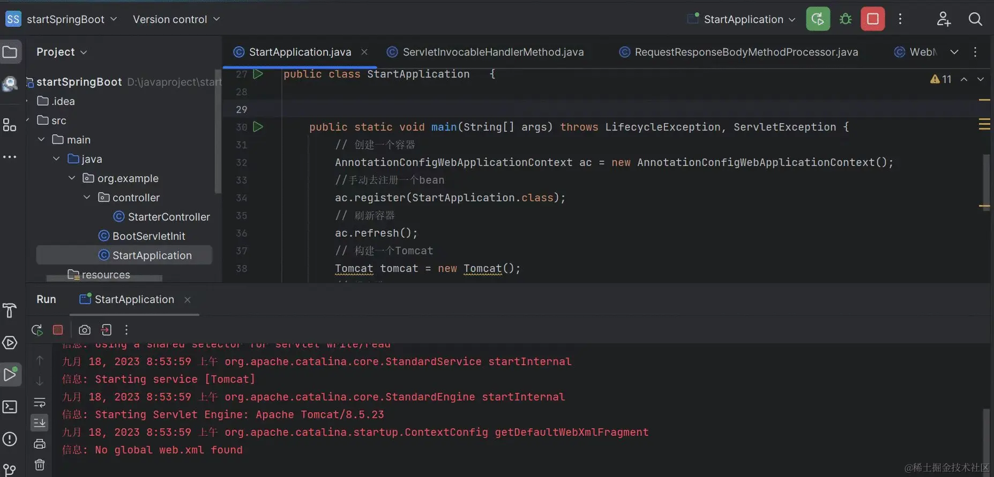
Task: Open the Project view selector dropdown
Action: [62, 52]
